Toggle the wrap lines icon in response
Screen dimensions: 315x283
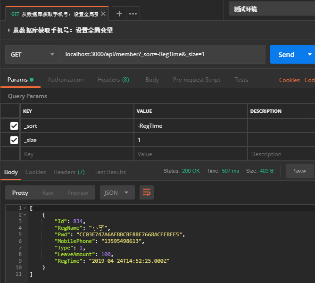click(x=147, y=192)
